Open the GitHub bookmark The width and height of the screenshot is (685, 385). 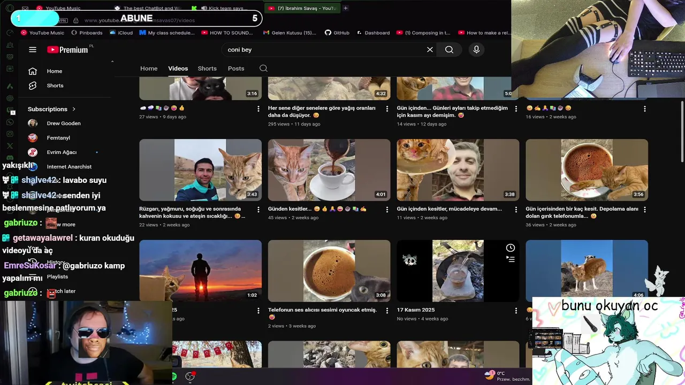pyautogui.click(x=337, y=33)
